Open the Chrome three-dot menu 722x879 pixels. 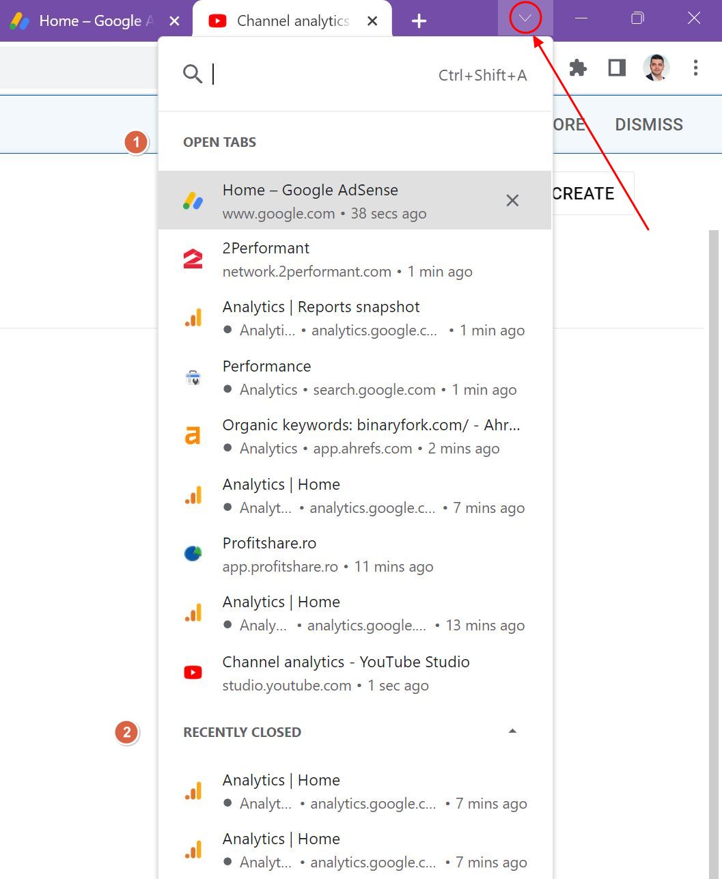pos(695,68)
